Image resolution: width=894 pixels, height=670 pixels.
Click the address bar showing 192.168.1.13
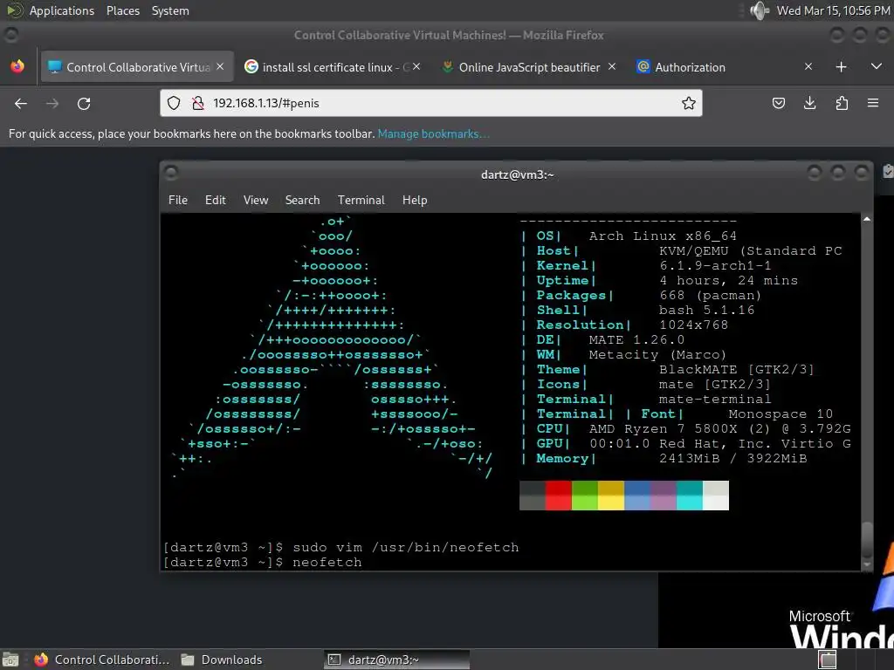431,103
